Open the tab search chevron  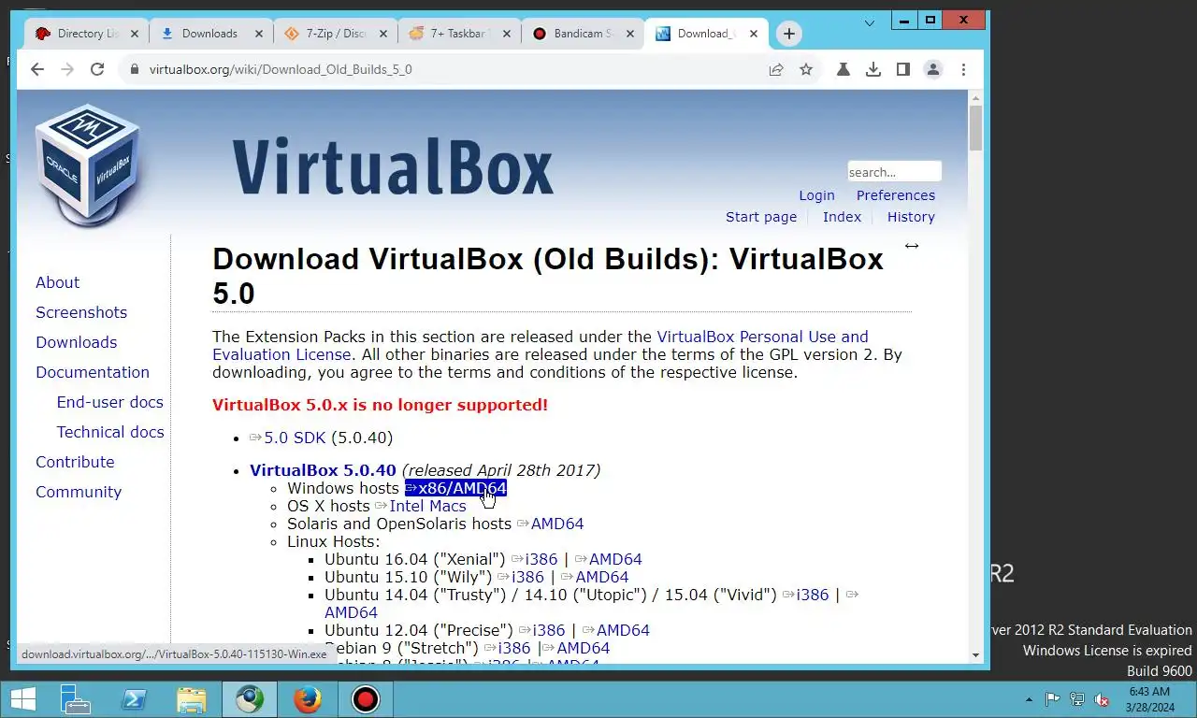[x=870, y=22]
